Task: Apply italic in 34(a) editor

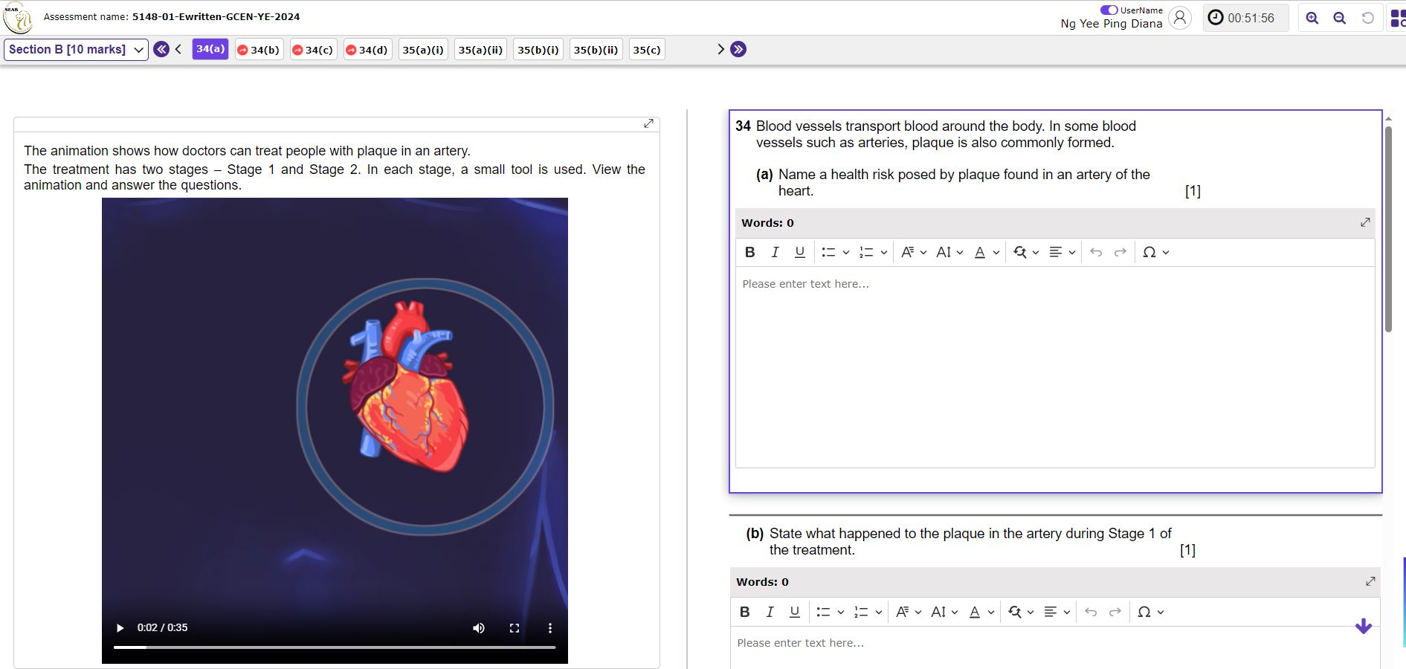Action: pos(775,253)
